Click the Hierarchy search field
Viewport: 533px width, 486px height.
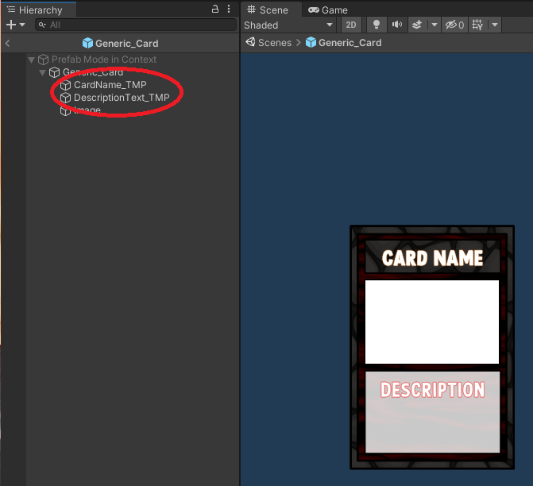(136, 25)
